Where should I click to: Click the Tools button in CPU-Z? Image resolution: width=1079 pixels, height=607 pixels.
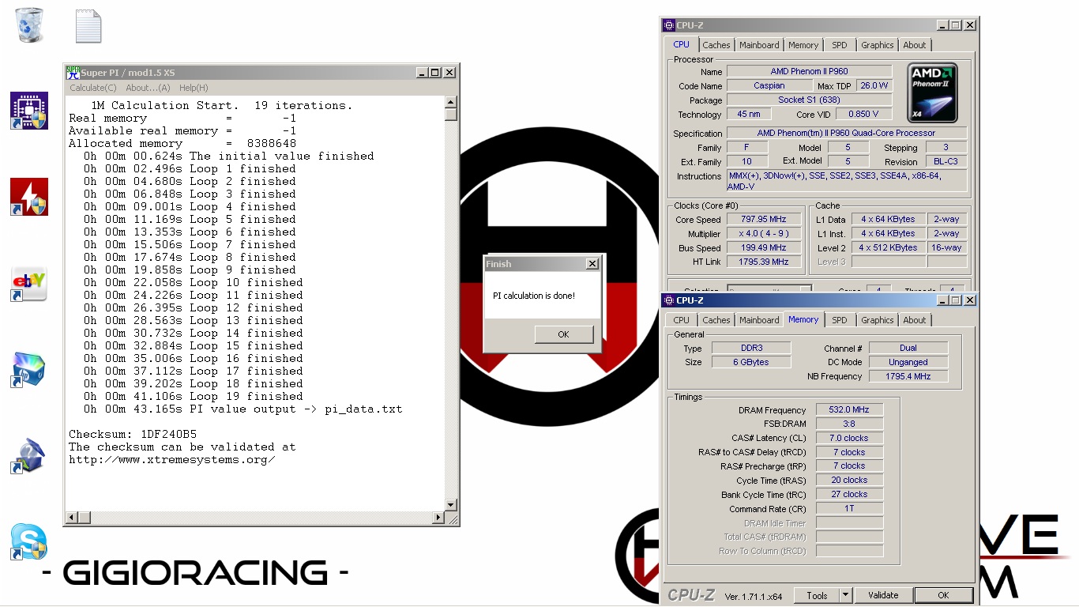click(817, 595)
